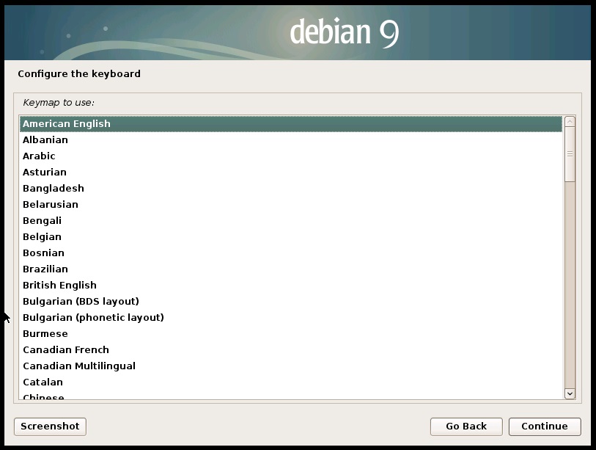Pick the Belgian keymap

(x=43, y=237)
